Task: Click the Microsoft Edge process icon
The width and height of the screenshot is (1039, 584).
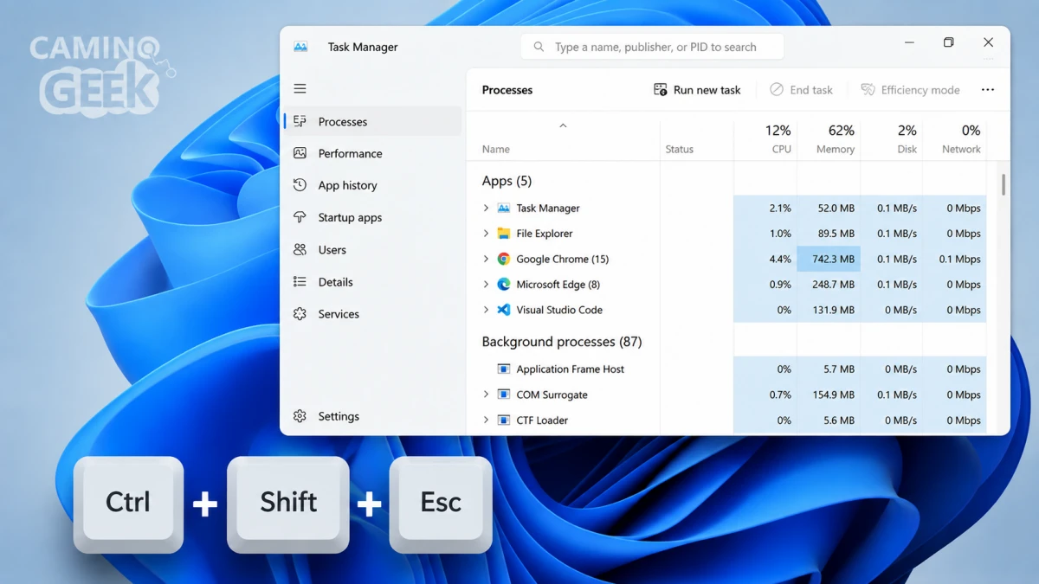Action: [x=503, y=284]
